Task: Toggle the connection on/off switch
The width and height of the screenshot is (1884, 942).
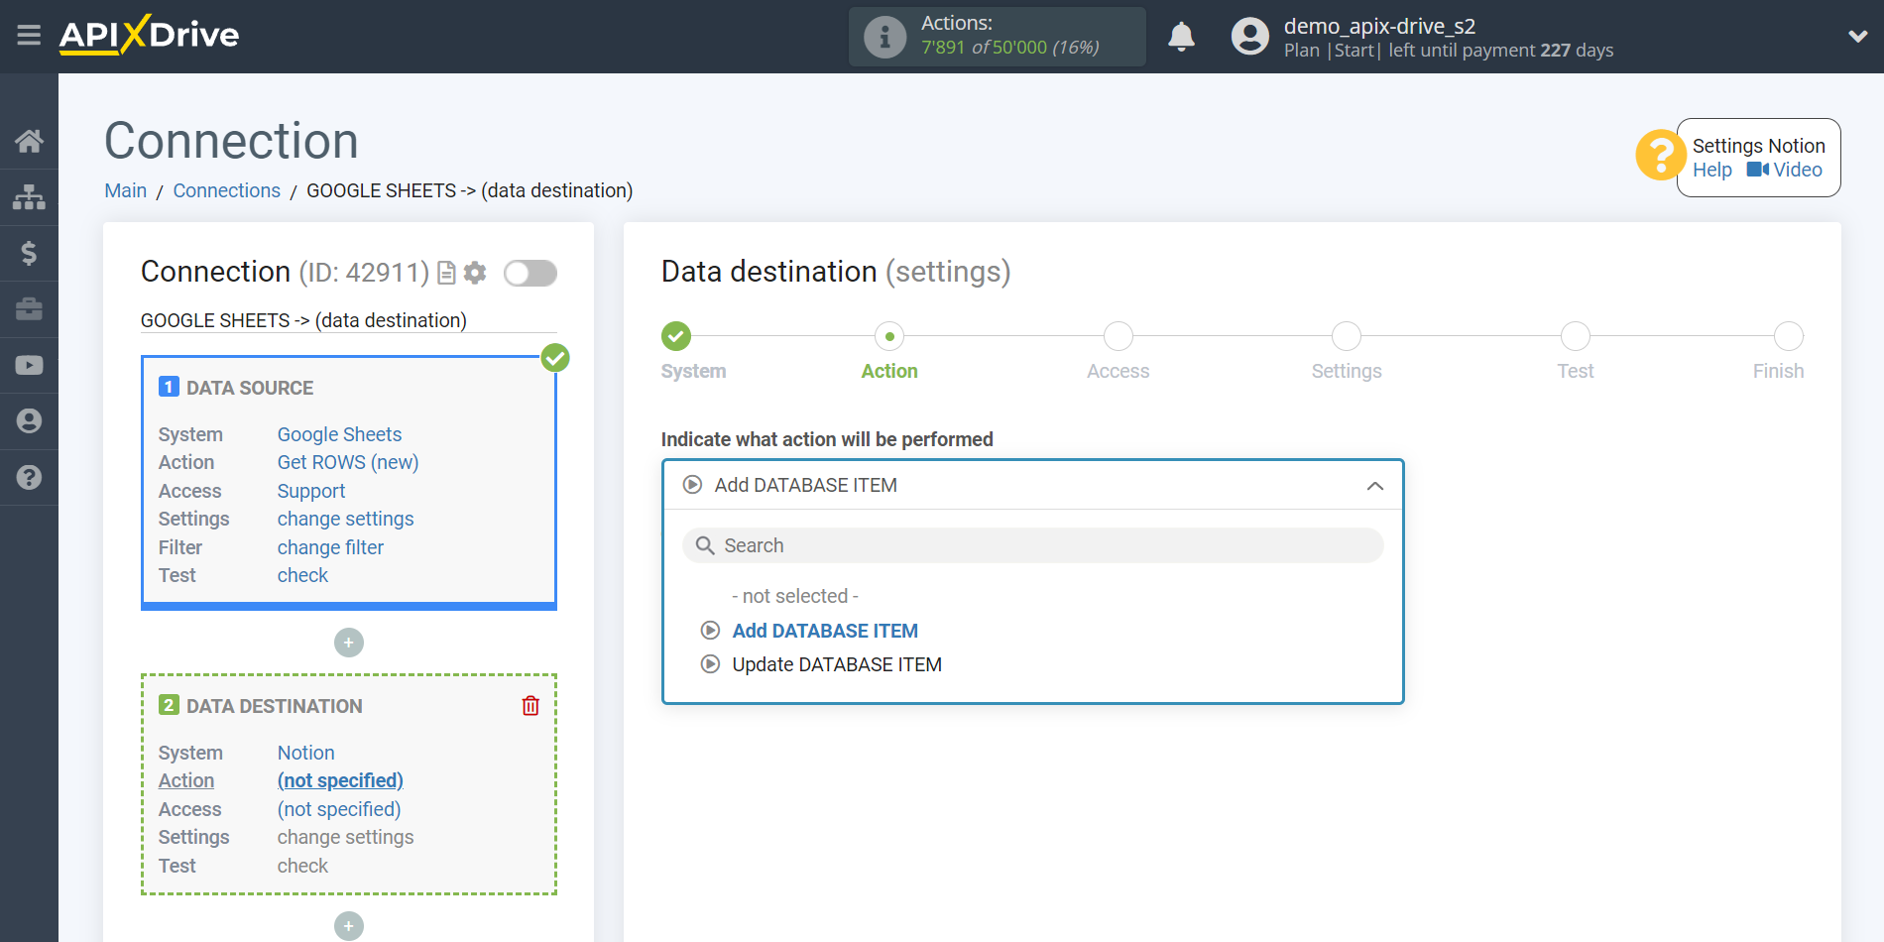Action: point(530,273)
